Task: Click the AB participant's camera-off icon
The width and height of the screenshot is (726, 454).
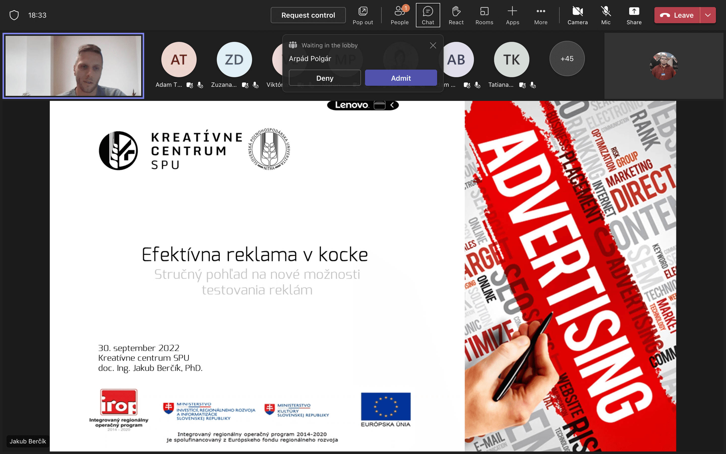Action: [467, 85]
